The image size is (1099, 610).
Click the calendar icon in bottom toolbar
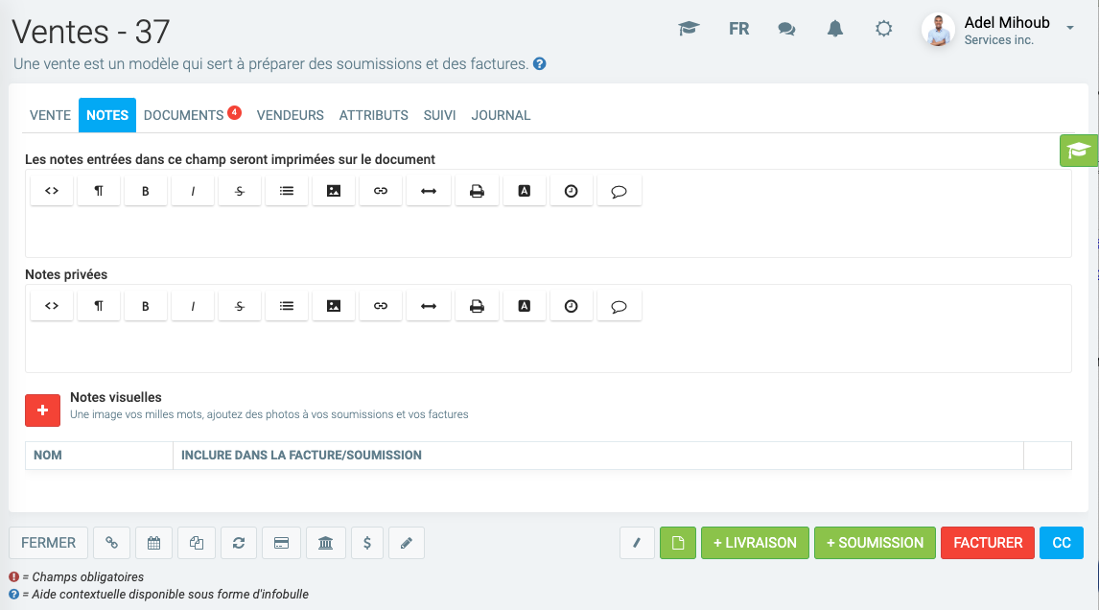point(153,543)
